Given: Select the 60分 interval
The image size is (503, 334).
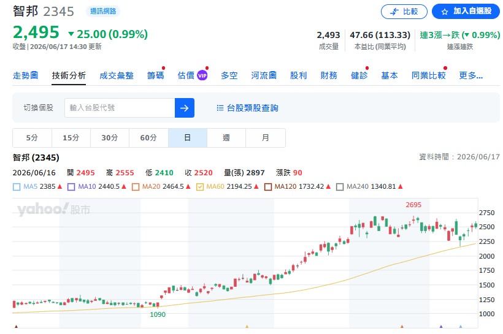Looking at the screenshot, I should [148, 138].
